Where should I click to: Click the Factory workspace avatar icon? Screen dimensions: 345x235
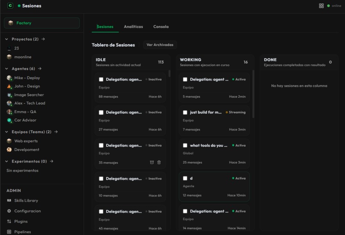11,23
